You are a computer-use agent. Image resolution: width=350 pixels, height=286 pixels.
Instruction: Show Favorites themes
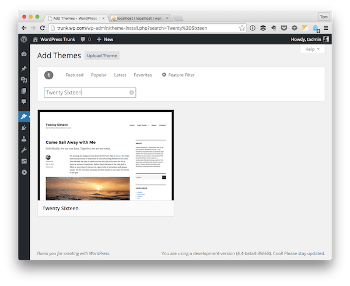(143, 75)
